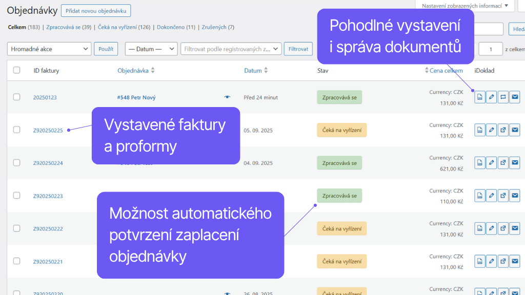525x295 pixels.
Task: Open registered customer filter combo box
Action: pos(231,49)
